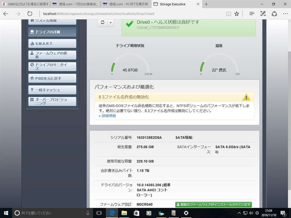The image size is (291, 218).
Task: Click the 1.15 TB total bytes written value
Action: tap(143, 171)
